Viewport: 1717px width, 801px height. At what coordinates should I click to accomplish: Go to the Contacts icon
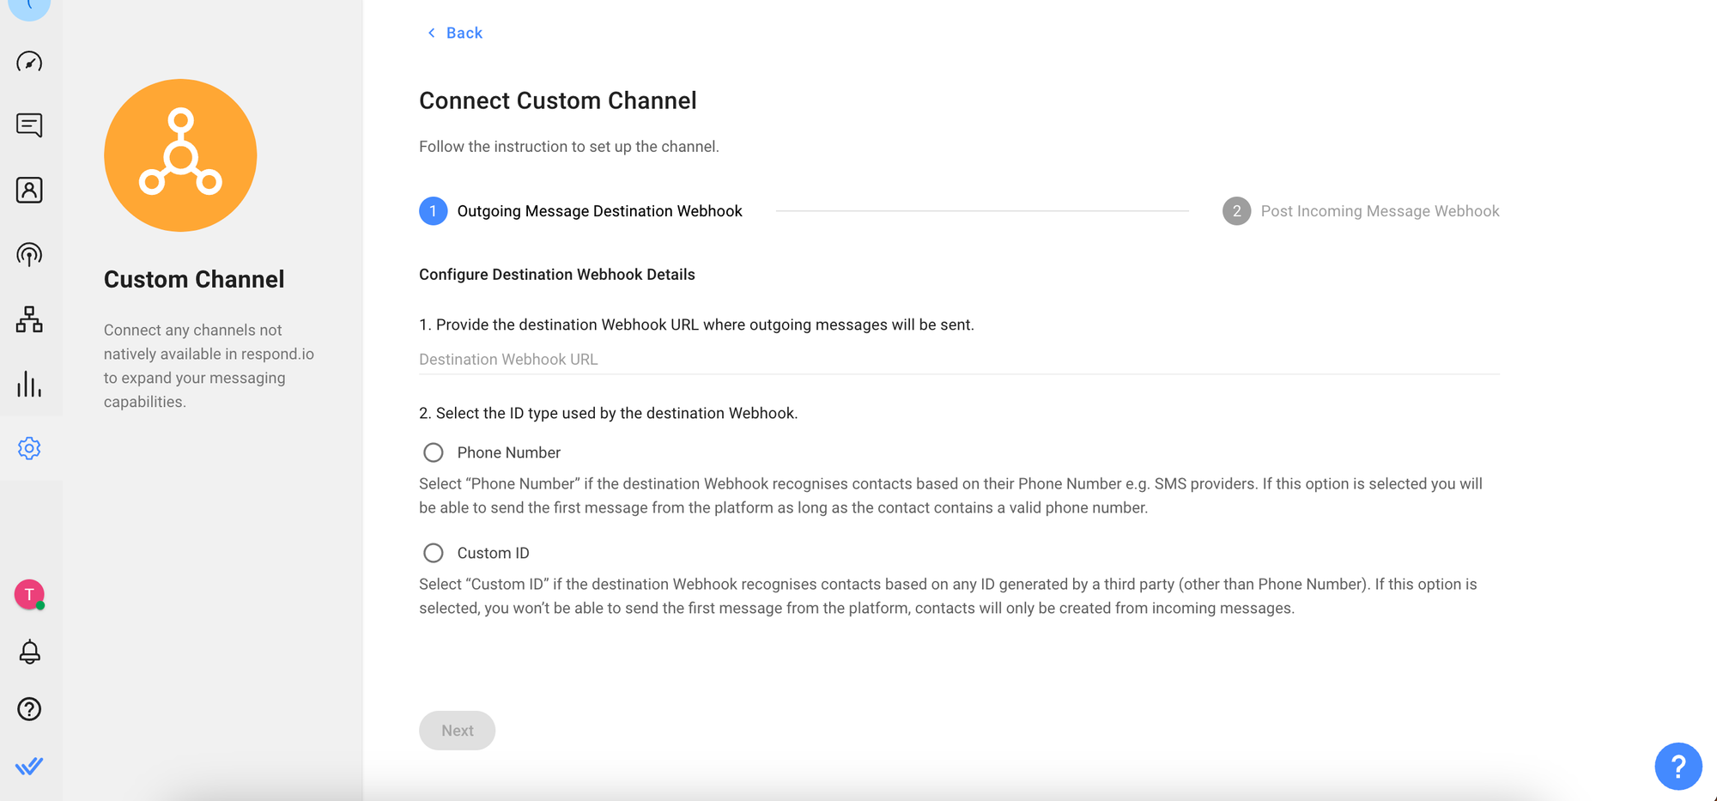coord(29,190)
